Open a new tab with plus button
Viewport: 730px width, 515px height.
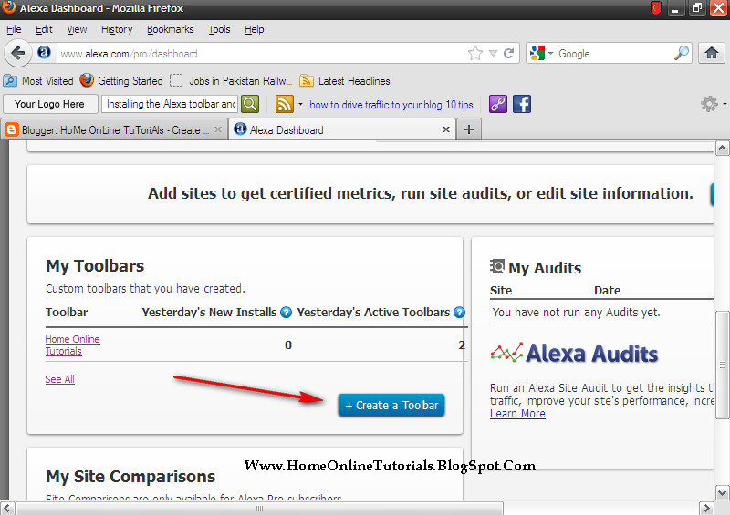(x=469, y=129)
